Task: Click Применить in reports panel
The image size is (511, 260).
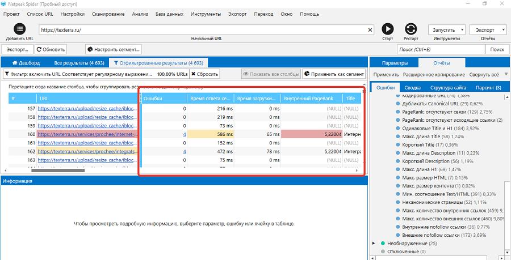Action: tap(386, 74)
